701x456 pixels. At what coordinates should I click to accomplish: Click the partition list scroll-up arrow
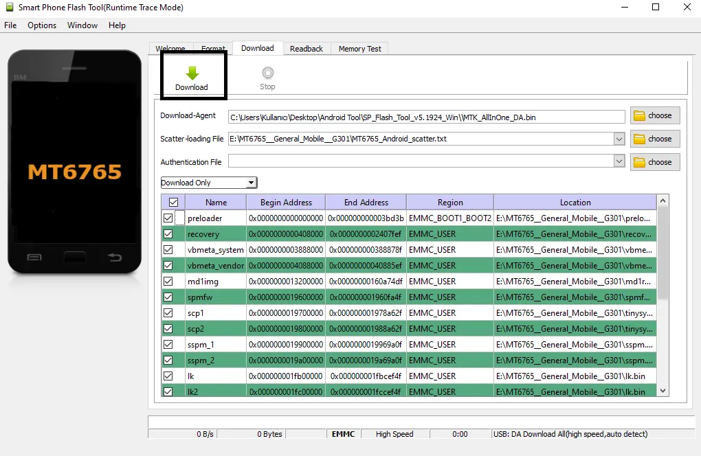pos(663,201)
